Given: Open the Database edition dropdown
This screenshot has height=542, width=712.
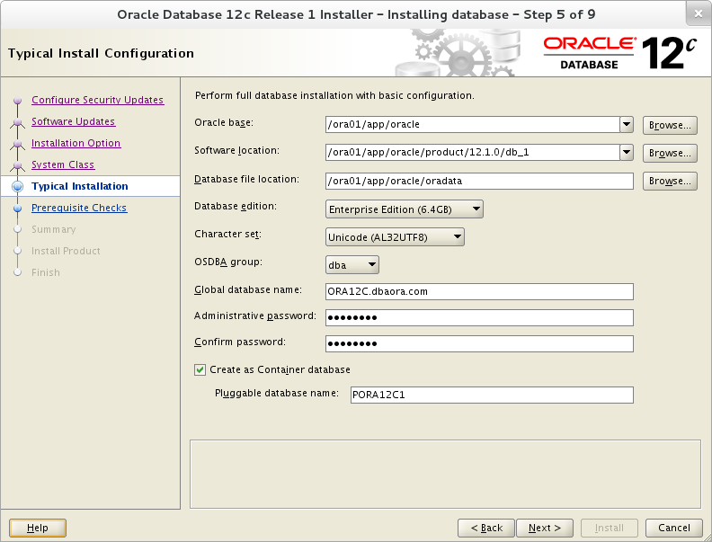Looking at the screenshot, I should pyautogui.click(x=405, y=209).
